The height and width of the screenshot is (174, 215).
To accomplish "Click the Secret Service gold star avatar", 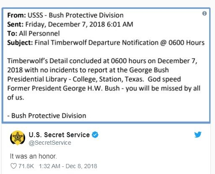I will [18, 138].
